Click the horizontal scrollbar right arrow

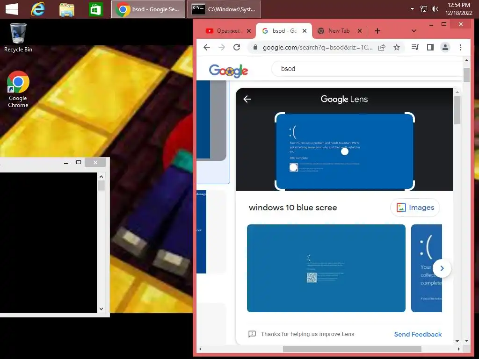[458, 349]
